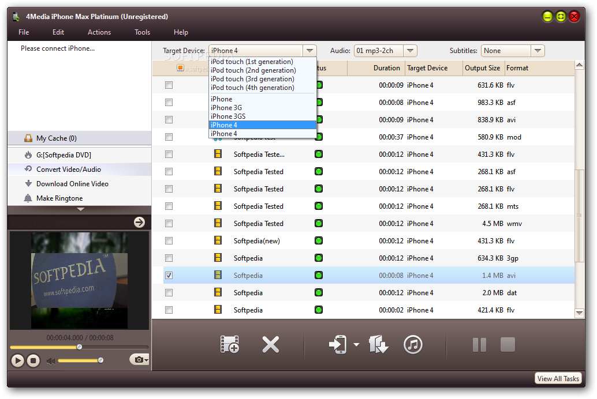Tick the checkbox for Softpedia Teste... row
This screenshot has width=597, height=399.
pos(169,154)
